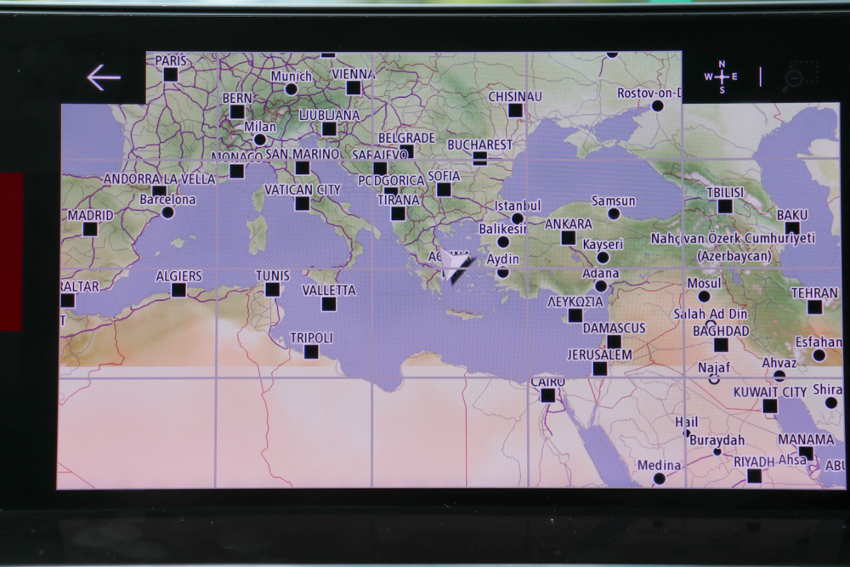Viewport: 850px width, 567px height.
Task: Select the CAIRO capital square marker
Action: 548,395
